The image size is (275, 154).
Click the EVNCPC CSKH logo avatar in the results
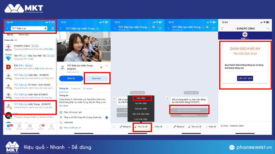tap(9, 47)
